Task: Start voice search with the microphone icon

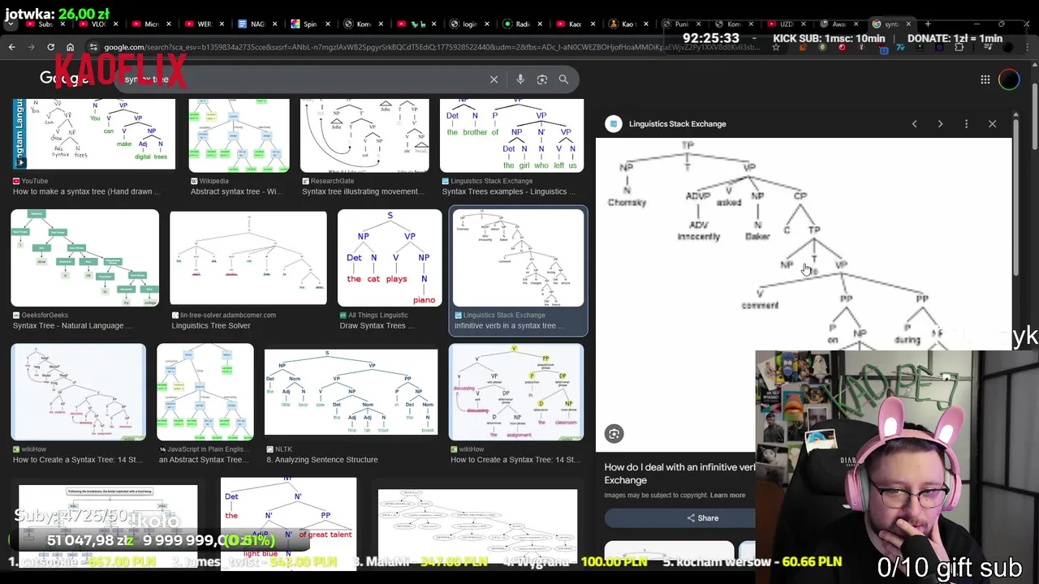Action: pos(520,79)
